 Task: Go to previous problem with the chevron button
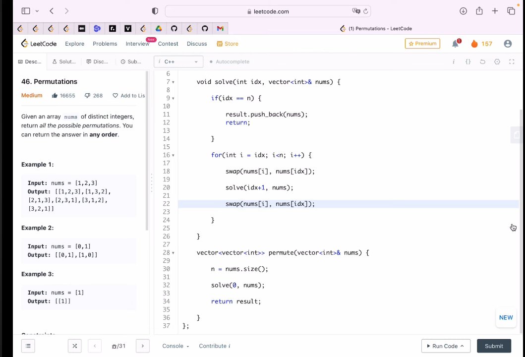pos(95,346)
